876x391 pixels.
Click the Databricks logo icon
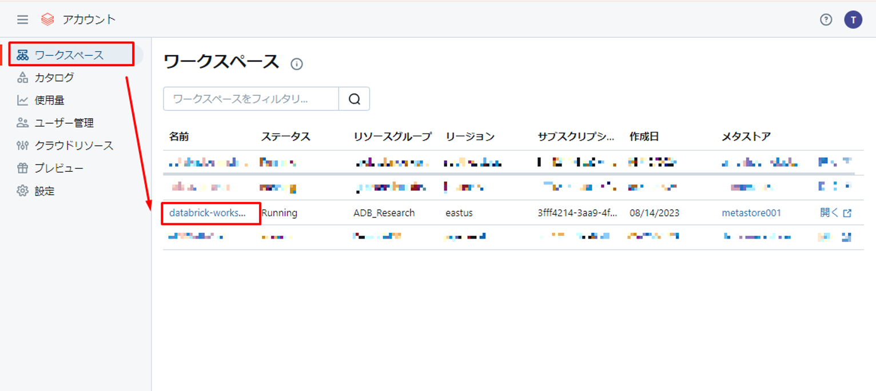pyautogui.click(x=47, y=20)
